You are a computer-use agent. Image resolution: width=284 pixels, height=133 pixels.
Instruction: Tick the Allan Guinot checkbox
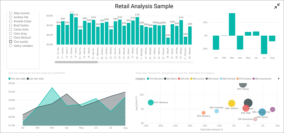click(11, 13)
